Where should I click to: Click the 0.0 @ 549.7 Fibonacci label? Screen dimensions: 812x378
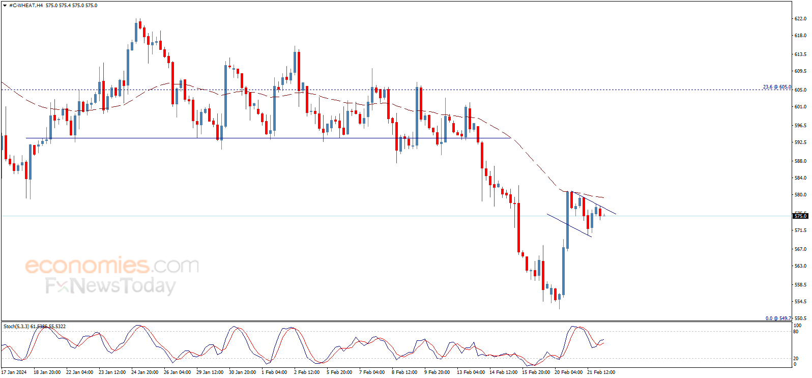(778, 318)
